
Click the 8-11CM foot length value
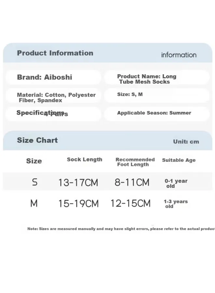(132, 182)
